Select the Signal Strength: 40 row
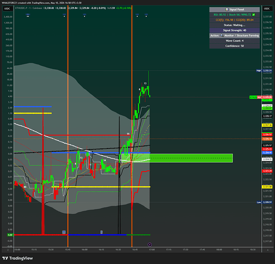Screen dimensions: 275x264 (x=234, y=30)
